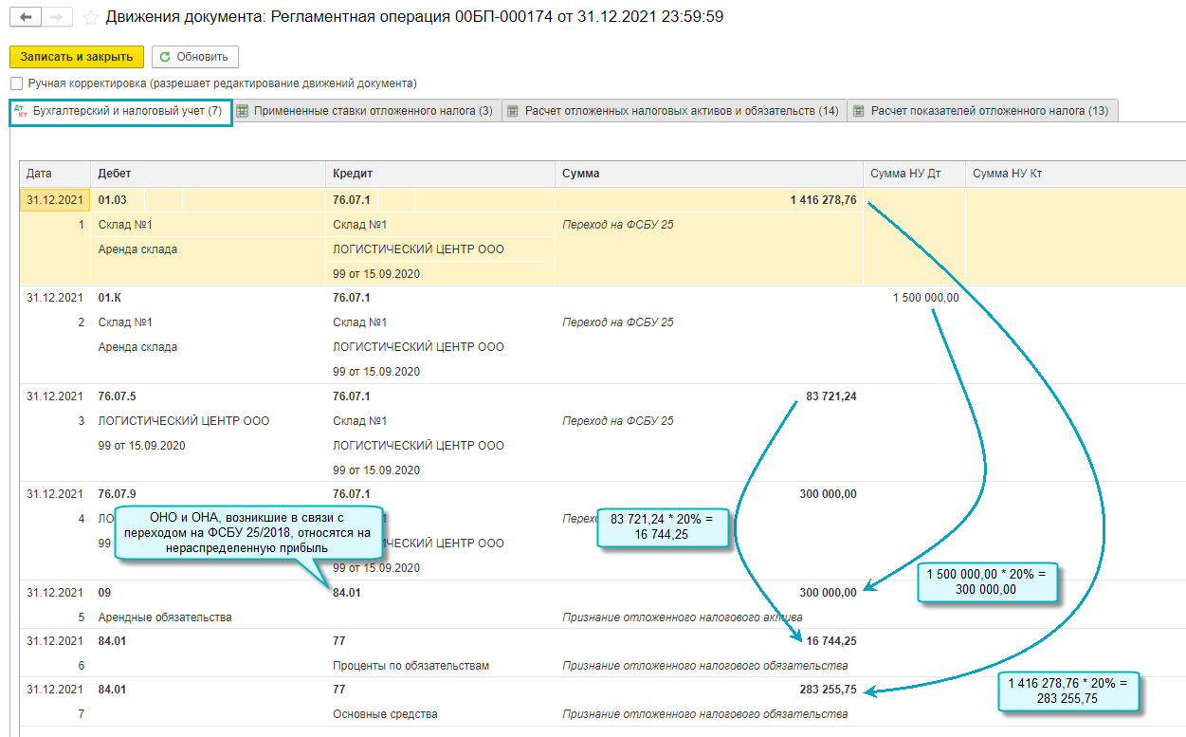This screenshot has height=737, width=1186.
Task: Open Расчет отложенных налоговых активов и обязательств tab
Action: pyautogui.click(x=673, y=111)
